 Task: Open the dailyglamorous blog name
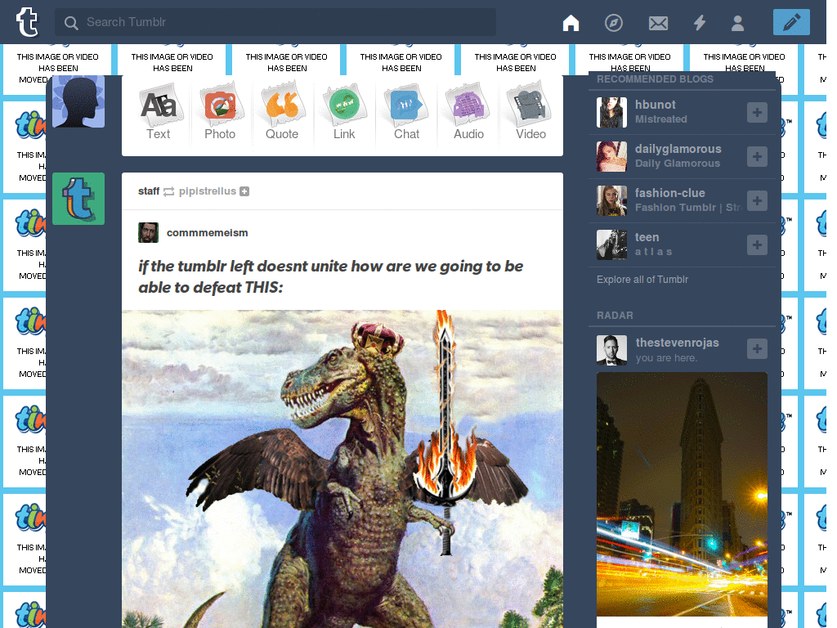[x=678, y=149]
